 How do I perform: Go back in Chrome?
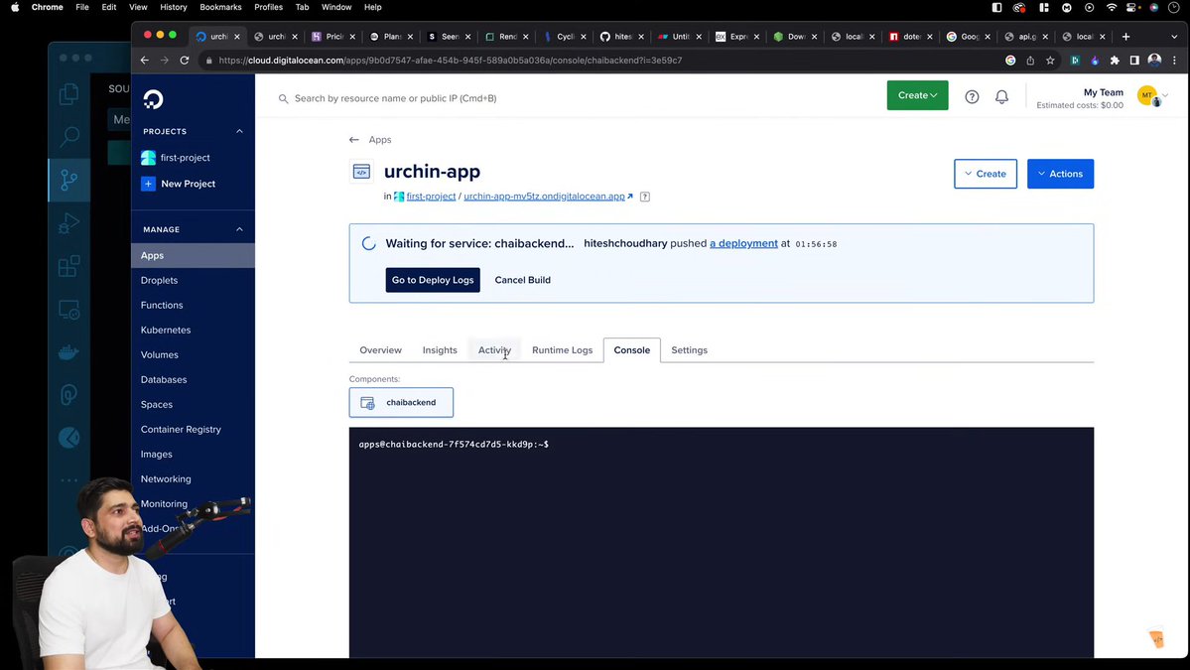pyautogui.click(x=144, y=60)
